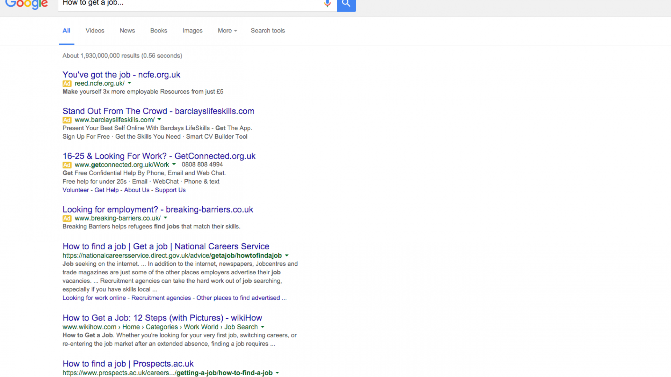
Task: Expand arrow next to reed.ncfe.org.uk/
Action: [x=129, y=83]
